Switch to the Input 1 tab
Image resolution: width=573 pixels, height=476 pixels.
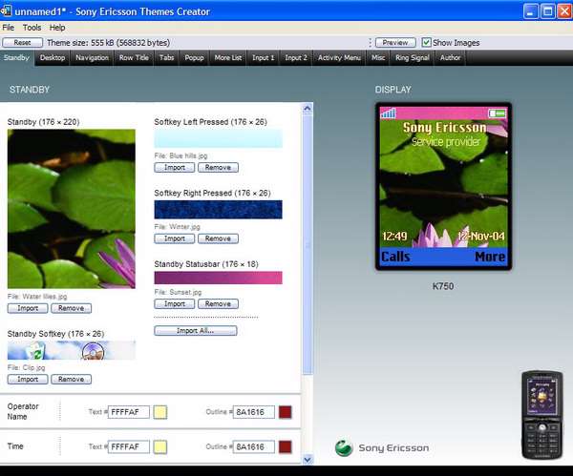(x=263, y=57)
